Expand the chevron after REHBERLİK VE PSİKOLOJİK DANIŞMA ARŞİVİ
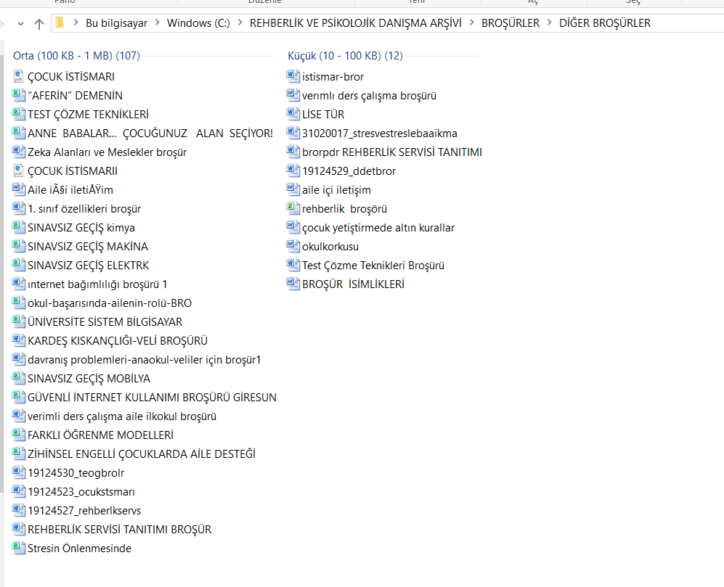The height and width of the screenshot is (587, 724). click(x=471, y=22)
